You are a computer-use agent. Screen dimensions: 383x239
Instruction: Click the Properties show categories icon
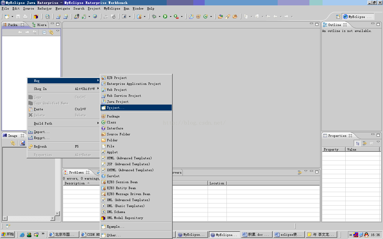[357, 143]
